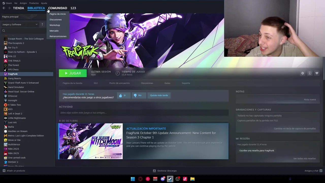Select PAYDAY 2 in library list
This screenshot has height=183, width=325.
13,162
